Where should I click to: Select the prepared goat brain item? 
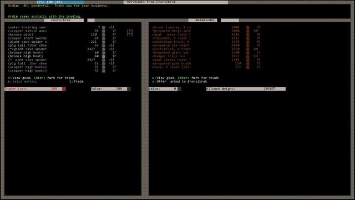(x=171, y=63)
